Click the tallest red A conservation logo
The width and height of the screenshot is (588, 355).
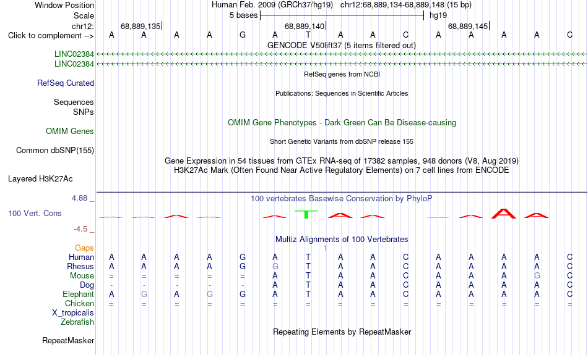(x=504, y=214)
